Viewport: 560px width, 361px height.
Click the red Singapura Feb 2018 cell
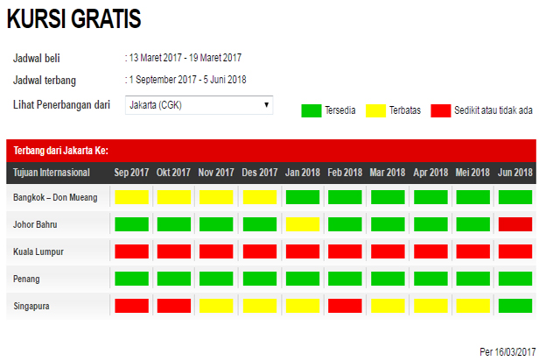pyautogui.click(x=346, y=306)
